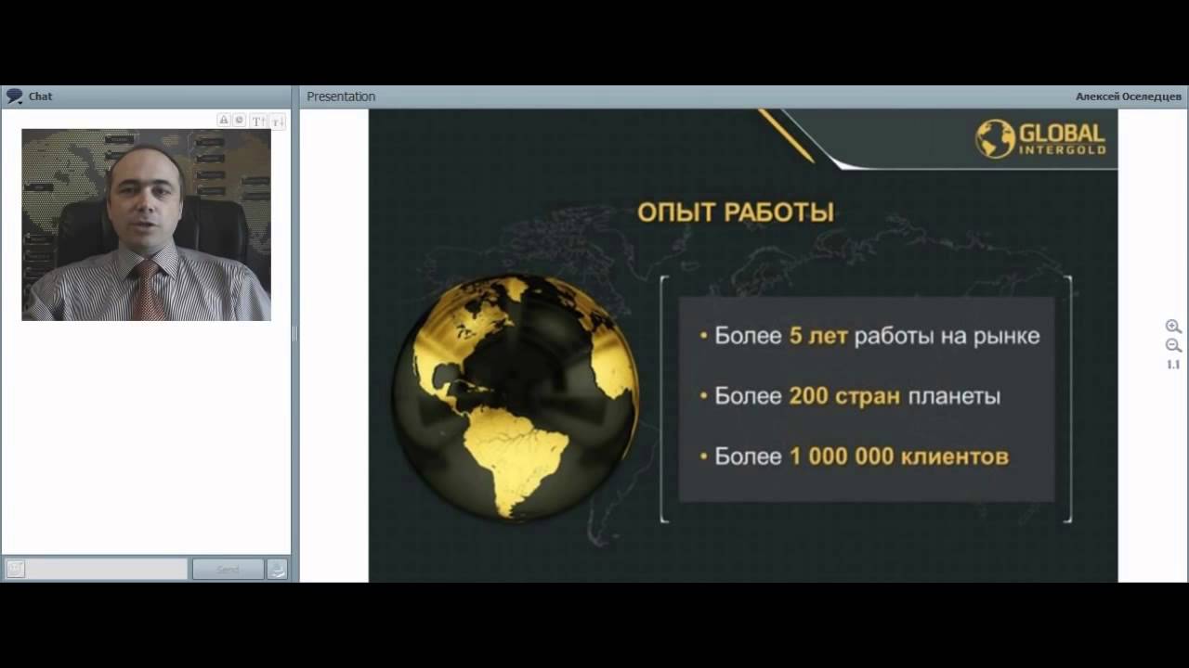Viewport: 1189px width, 668px height.
Task: Increase chat text size (T up arrow)
Action: tap(259, 122)
